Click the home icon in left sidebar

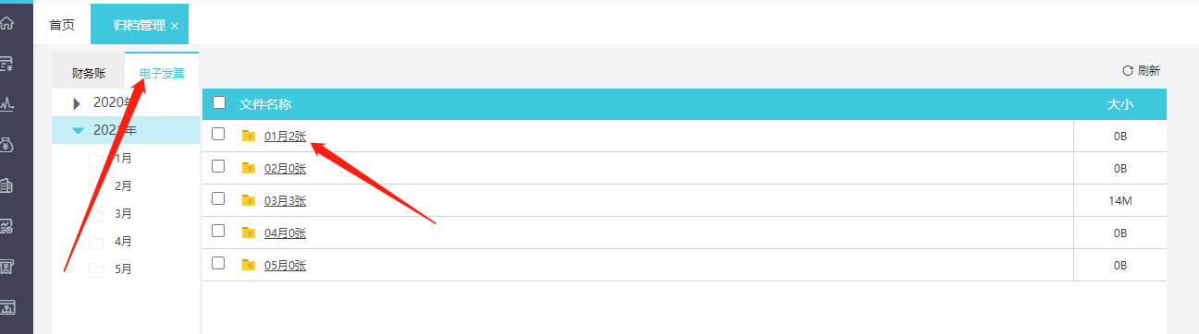[7, 20]
